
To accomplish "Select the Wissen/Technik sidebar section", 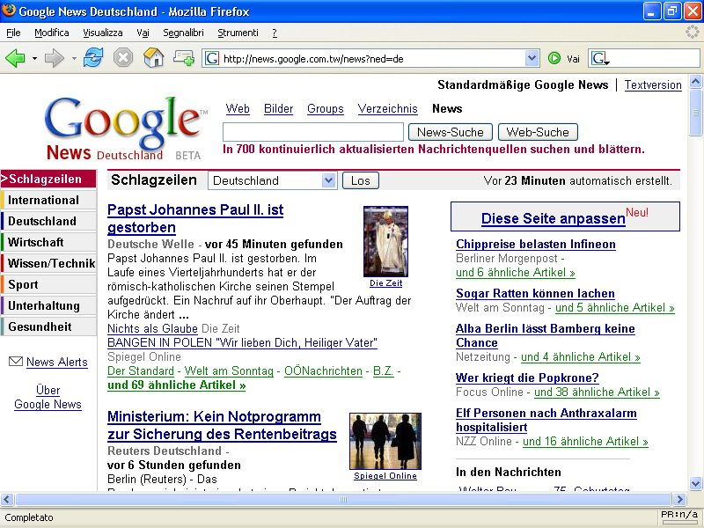I will (48, 263).
